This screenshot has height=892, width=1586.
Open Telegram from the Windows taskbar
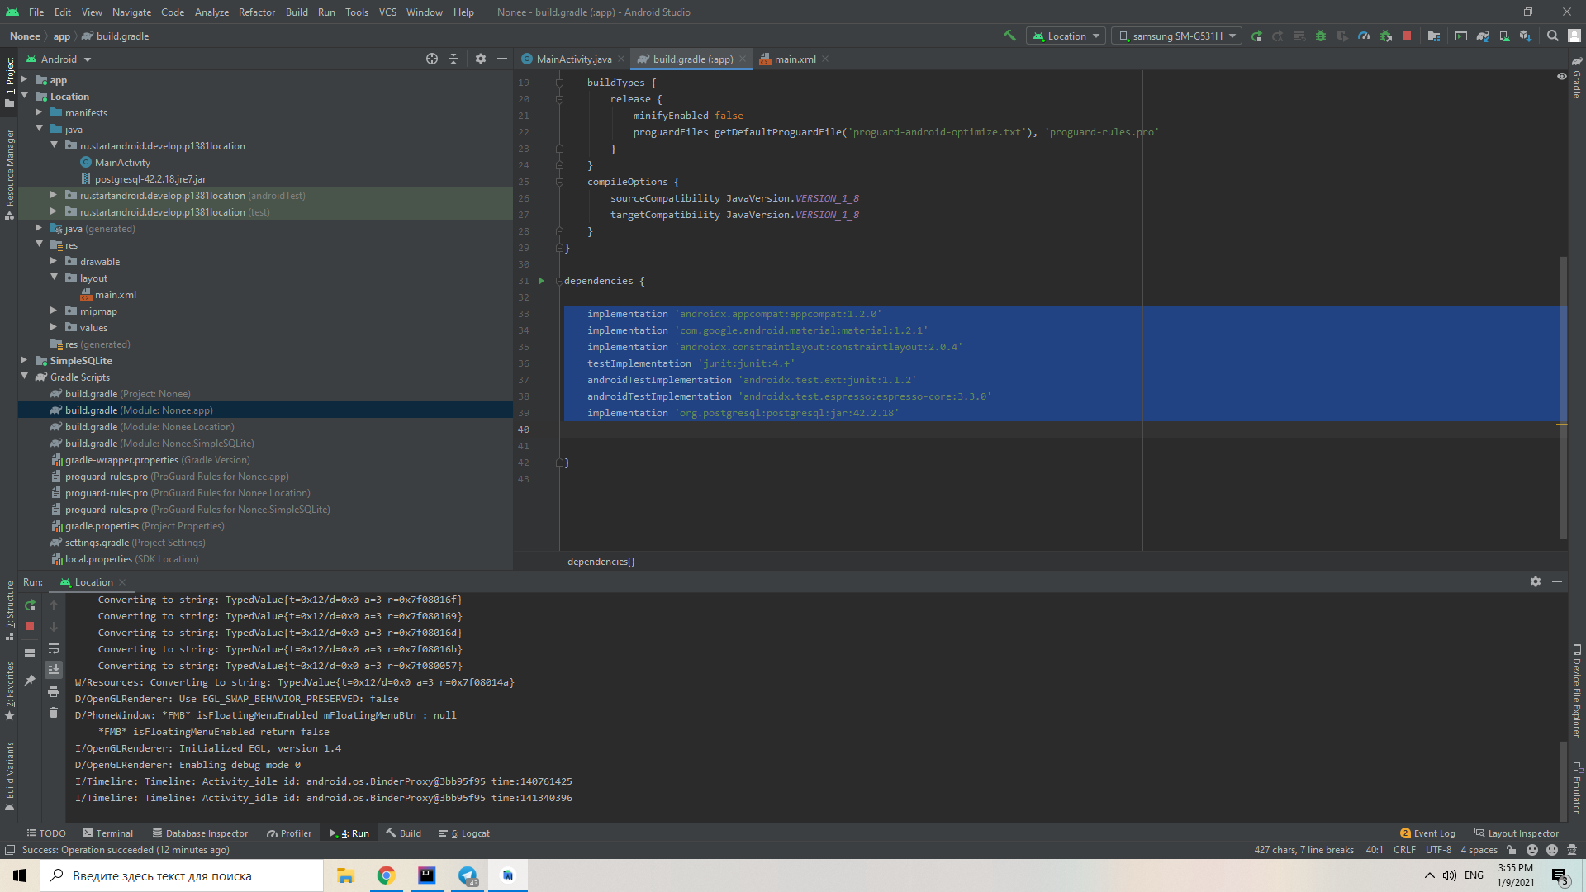(468, 875)
